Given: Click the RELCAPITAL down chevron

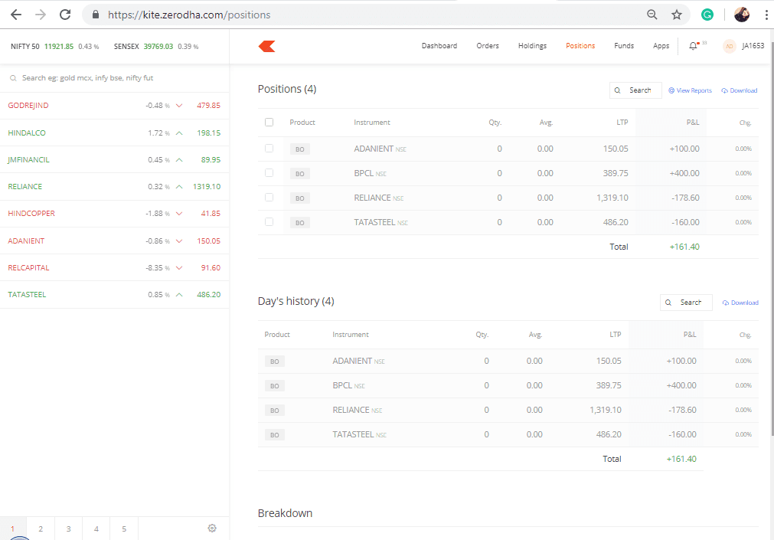Looking at the screenshot, I should tap(179, 268).
